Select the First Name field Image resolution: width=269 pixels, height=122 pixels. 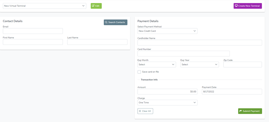click(33, 42)
